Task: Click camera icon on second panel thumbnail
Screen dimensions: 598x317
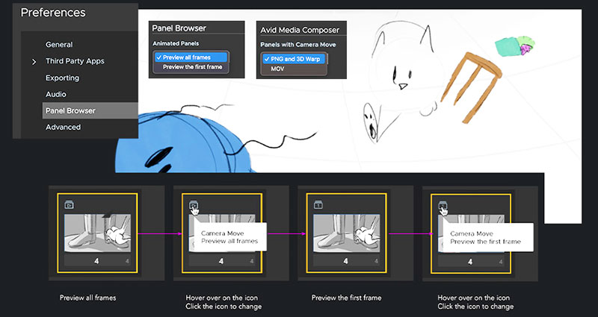Action: coord(193,204)
